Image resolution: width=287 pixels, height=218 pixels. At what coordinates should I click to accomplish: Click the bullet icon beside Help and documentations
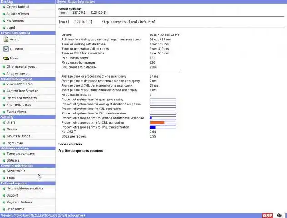coord(4,188)
